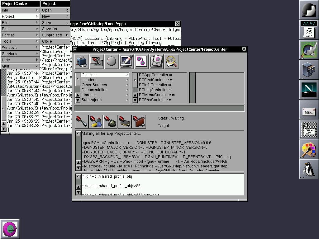Select PCFindController.m in the file list

[155, 80]
